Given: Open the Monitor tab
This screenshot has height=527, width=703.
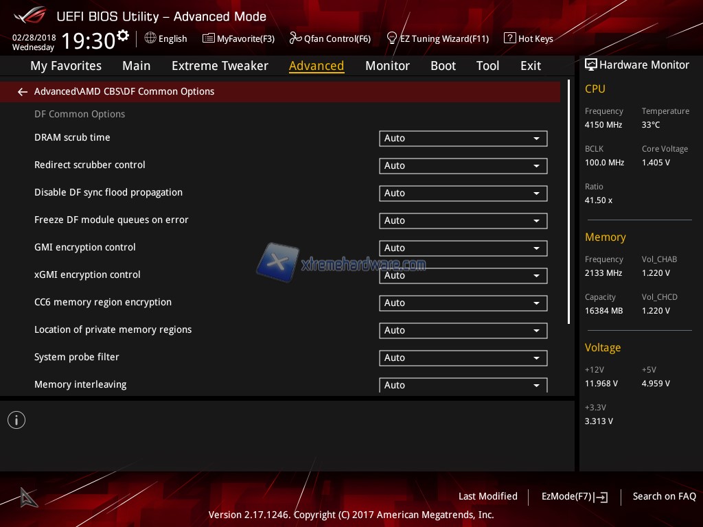Looking at the screenshot, I should point(387,66).
